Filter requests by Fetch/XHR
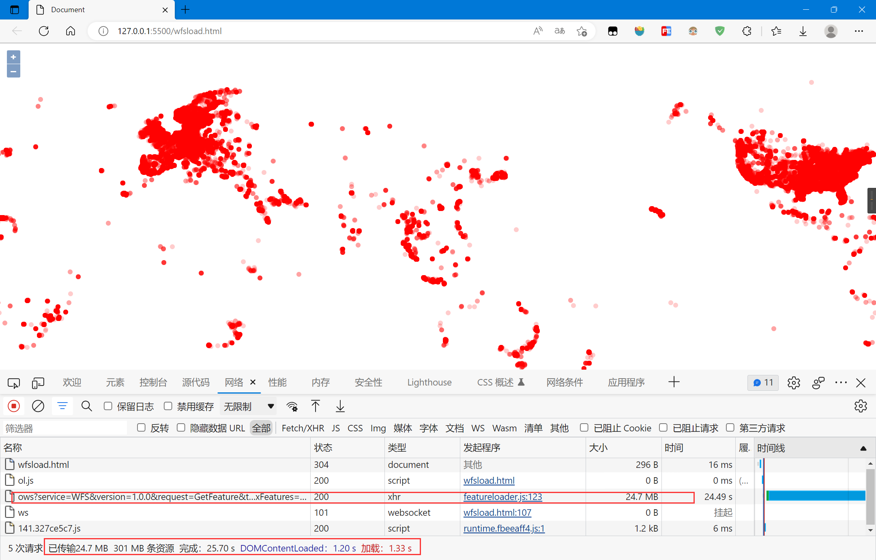The image size is (876, 560). (x=303, y=428)
